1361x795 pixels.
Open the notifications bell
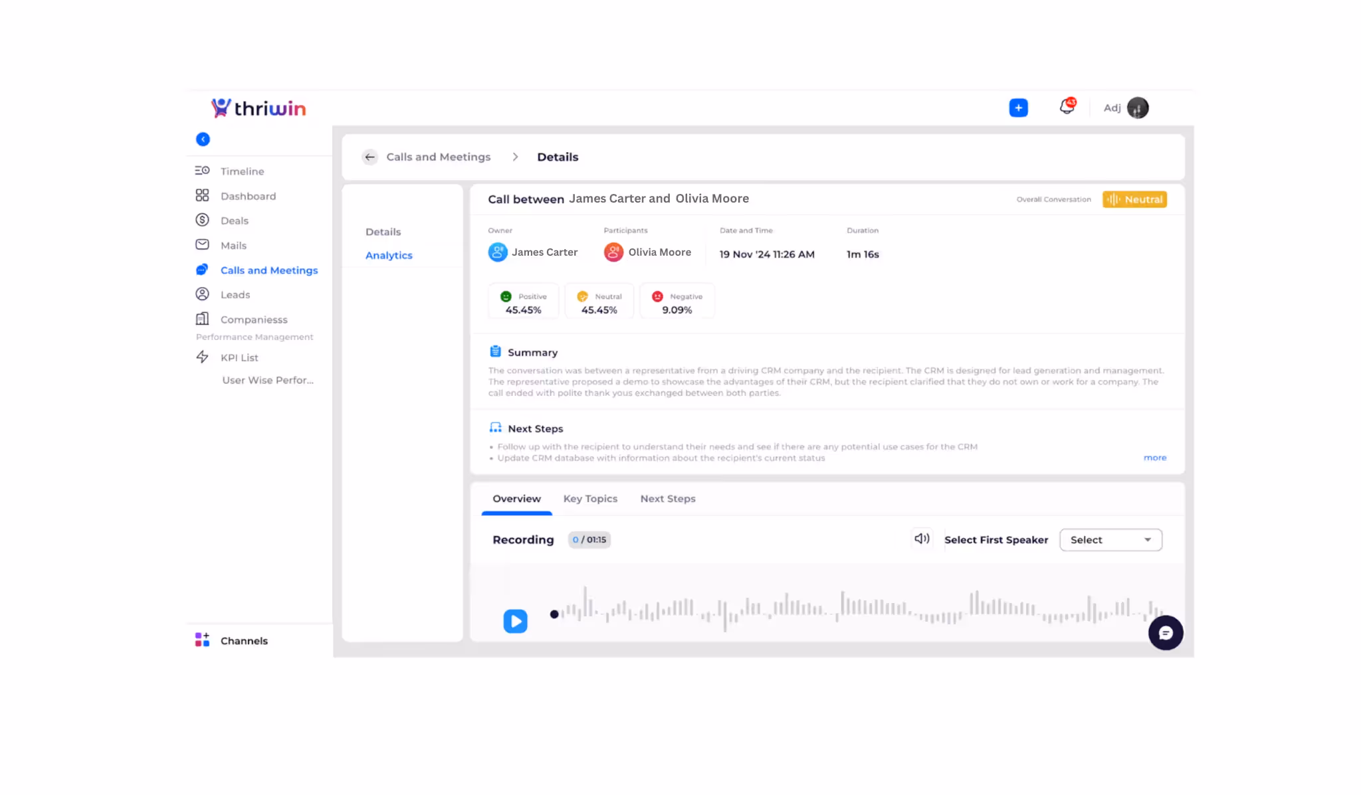click(x=1067, y=107)
